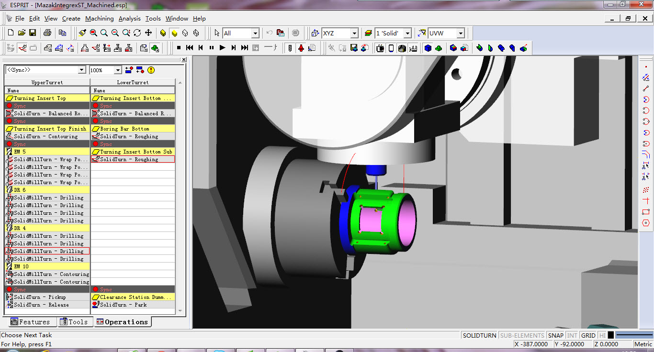
Task: Click the black color swatch in status bar
Action: pyautogui.click(x=611, y=335)
